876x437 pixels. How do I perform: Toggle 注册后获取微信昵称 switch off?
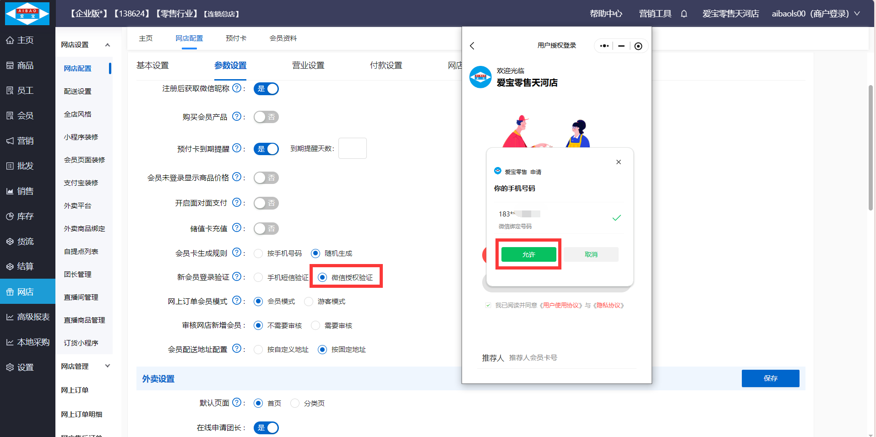[x=266, y=89]
